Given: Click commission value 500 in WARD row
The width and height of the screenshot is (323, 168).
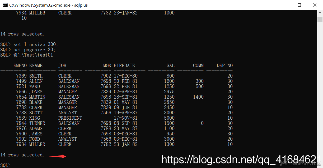Looking at the screenshot, I should (200, 86).
